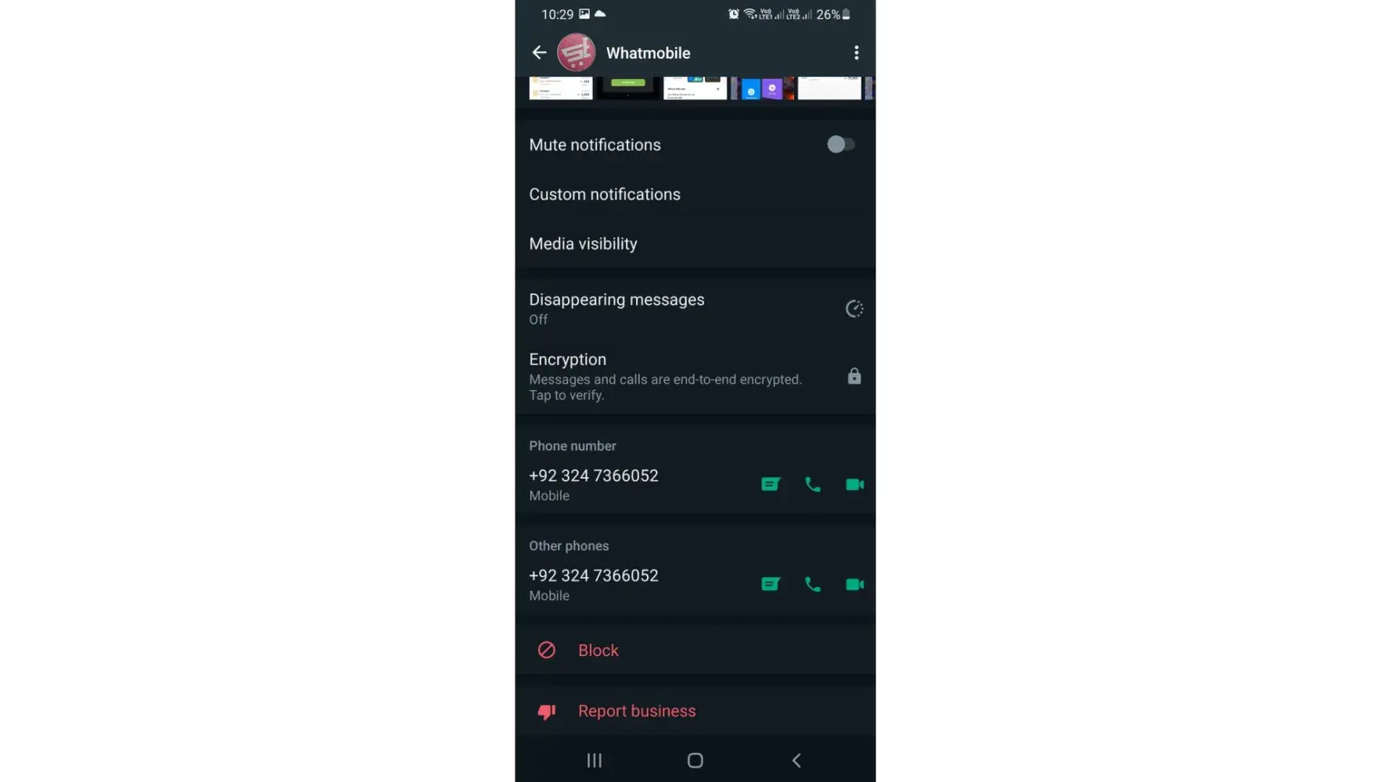The image size is (1391, 782).
Task: Tap the back arrow beside Whatmobile
Action: [539, 52]
